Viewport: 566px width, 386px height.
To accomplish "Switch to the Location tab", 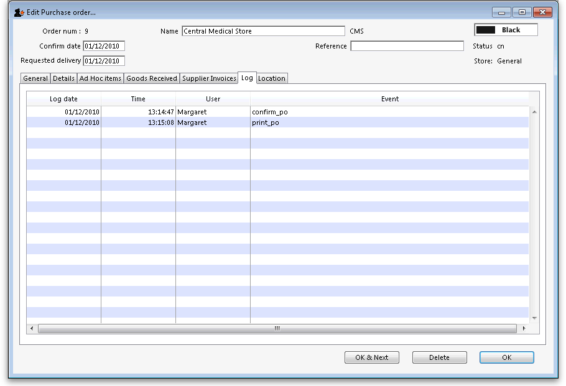I will pyautogui.click(x=271, y=78).
